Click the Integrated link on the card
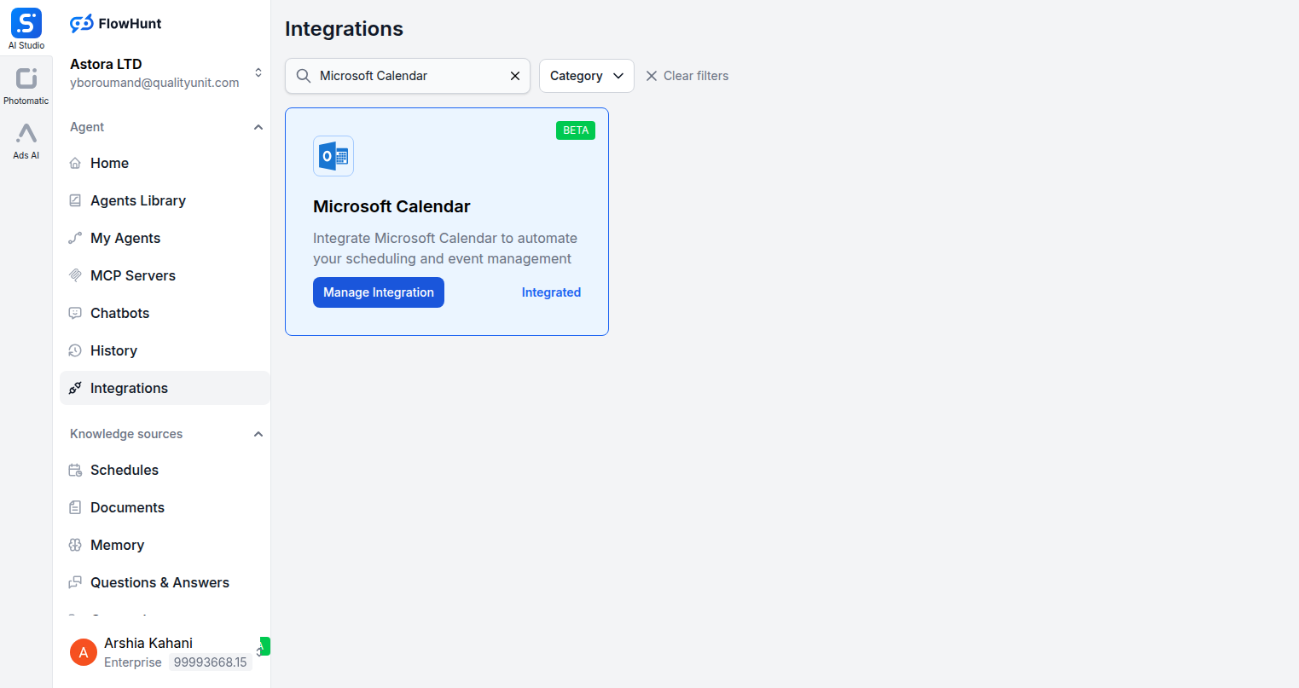 click(x=551, y=292)
